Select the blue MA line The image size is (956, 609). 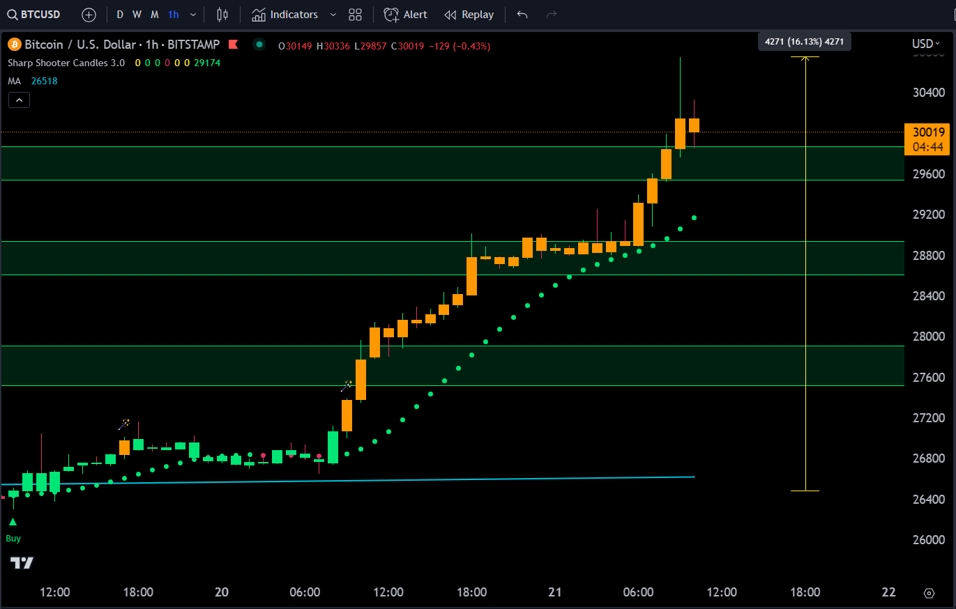(349, 480)
